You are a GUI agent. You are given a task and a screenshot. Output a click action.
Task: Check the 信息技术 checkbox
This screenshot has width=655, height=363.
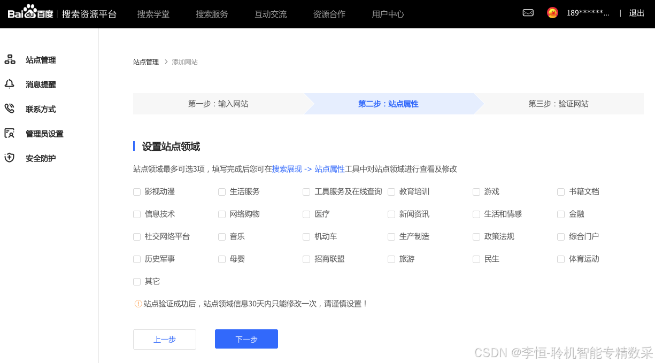point(137,214)
